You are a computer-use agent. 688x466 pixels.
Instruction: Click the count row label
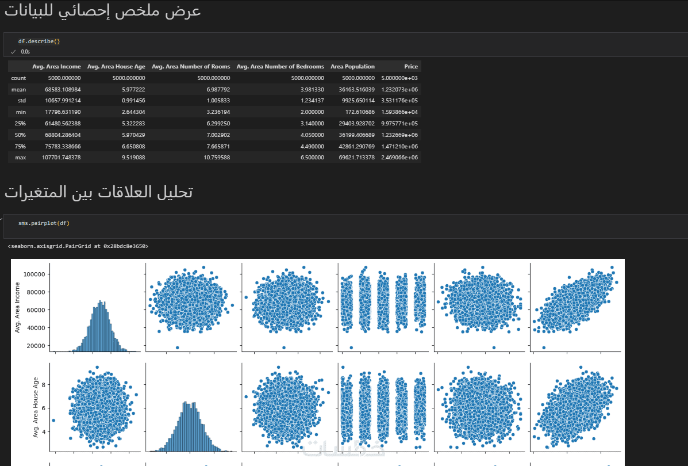click(18, 78)
